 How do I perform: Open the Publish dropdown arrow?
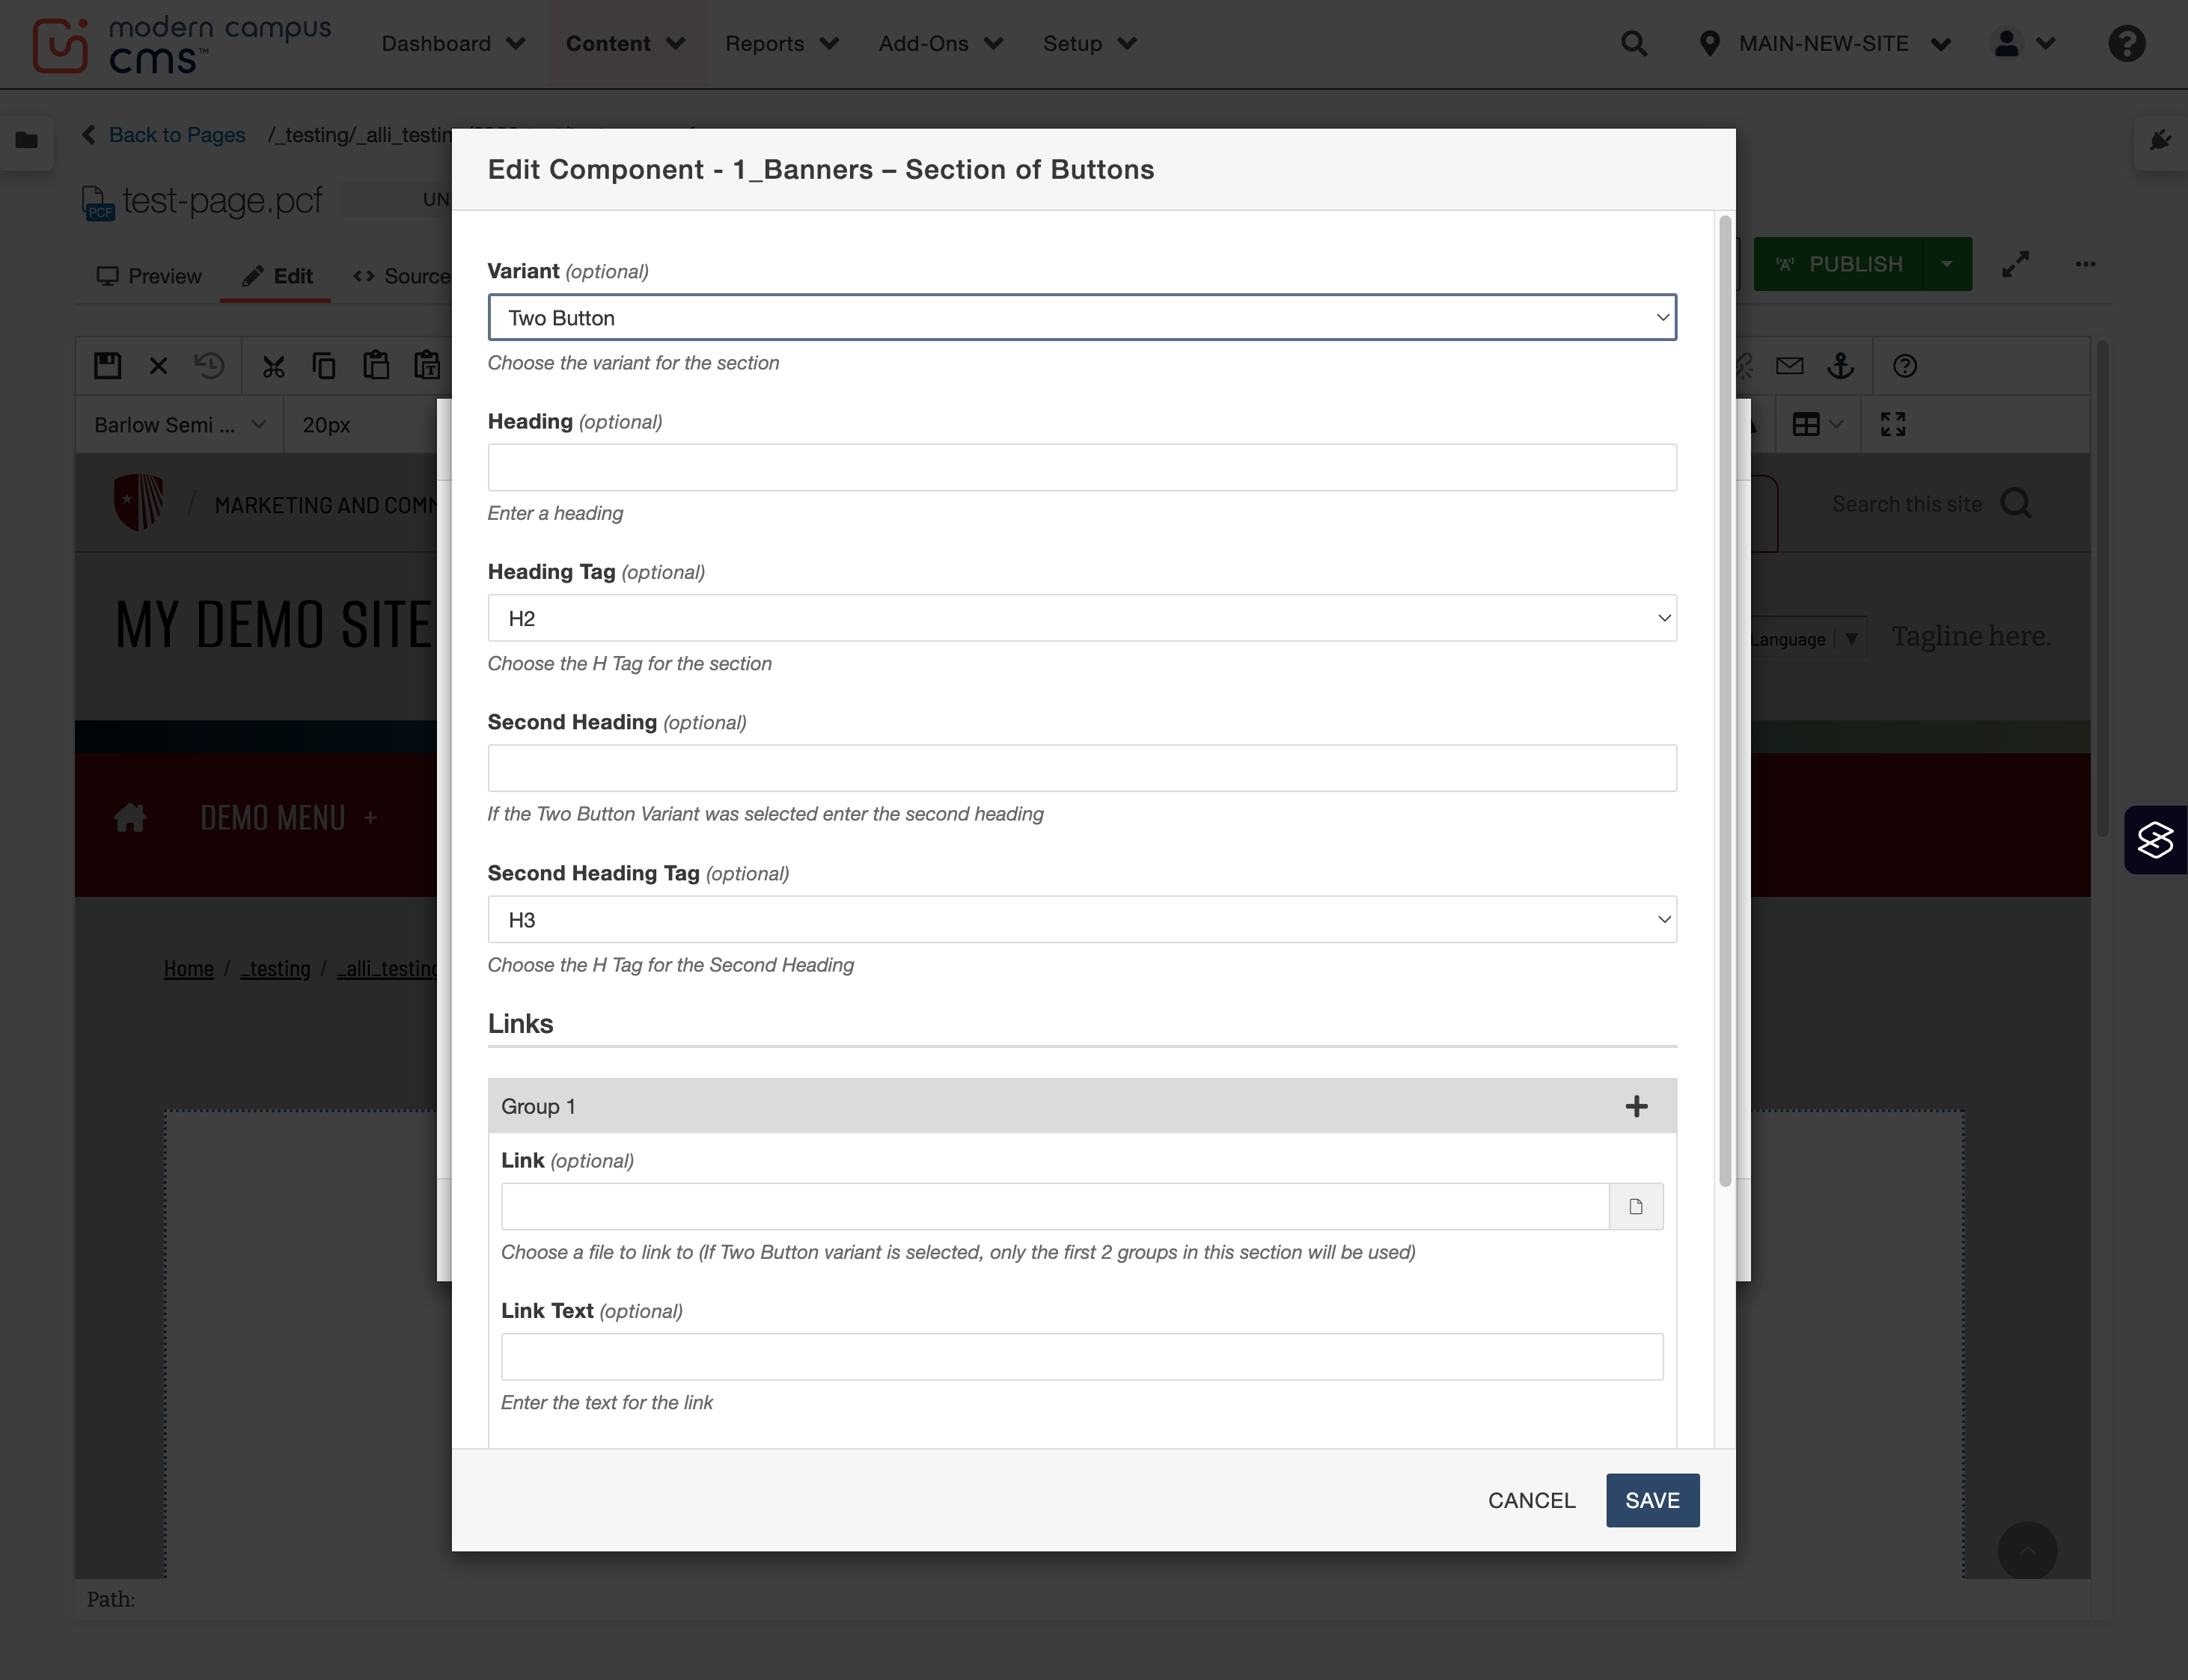tap(1946, 264)
